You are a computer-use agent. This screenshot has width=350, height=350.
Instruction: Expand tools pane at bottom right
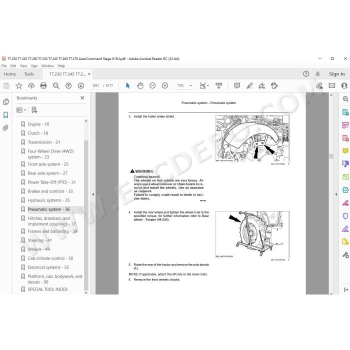coord(346,289)
